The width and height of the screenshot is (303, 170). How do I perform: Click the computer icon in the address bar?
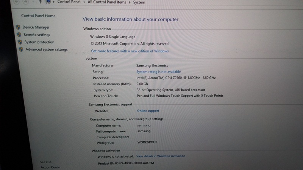pos(48,2)
